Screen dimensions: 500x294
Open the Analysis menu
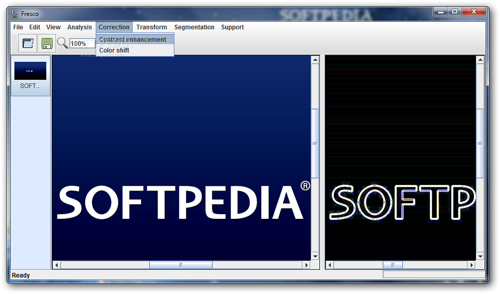tap(79, 27)
